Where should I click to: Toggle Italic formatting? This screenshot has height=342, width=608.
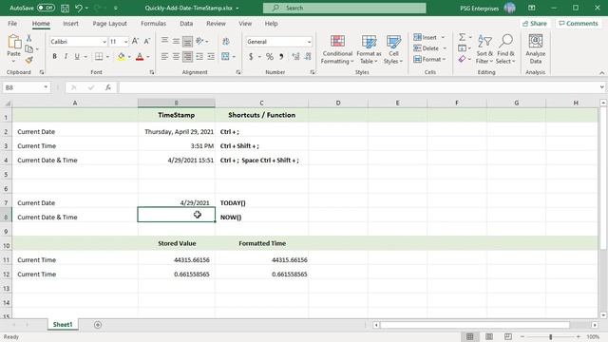pyautogui.click(x=66, y=57)
